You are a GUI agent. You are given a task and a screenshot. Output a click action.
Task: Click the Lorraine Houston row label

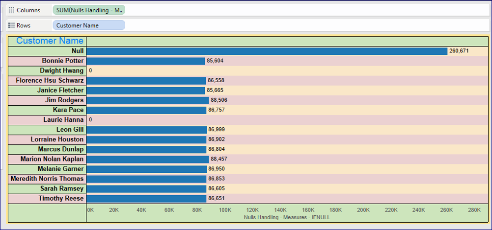(x=57, y=139)
